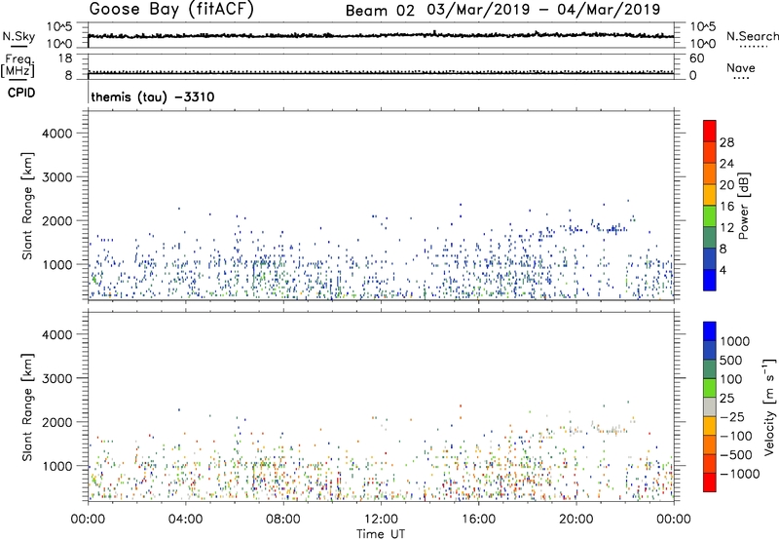Click the '-25' tick on the Velocity scale
Image resolution: width=779 pixels, height=540 pixels.
click(731, 416)
